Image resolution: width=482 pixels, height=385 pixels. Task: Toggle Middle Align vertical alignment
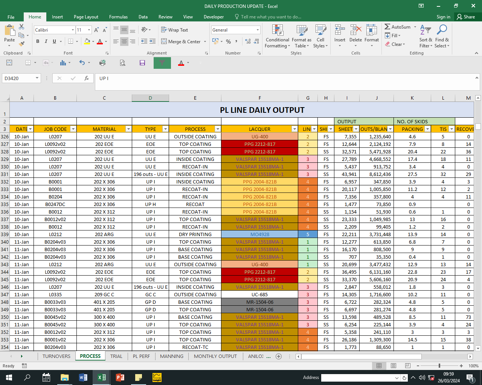pyautogui.click(x=124, y=30)
